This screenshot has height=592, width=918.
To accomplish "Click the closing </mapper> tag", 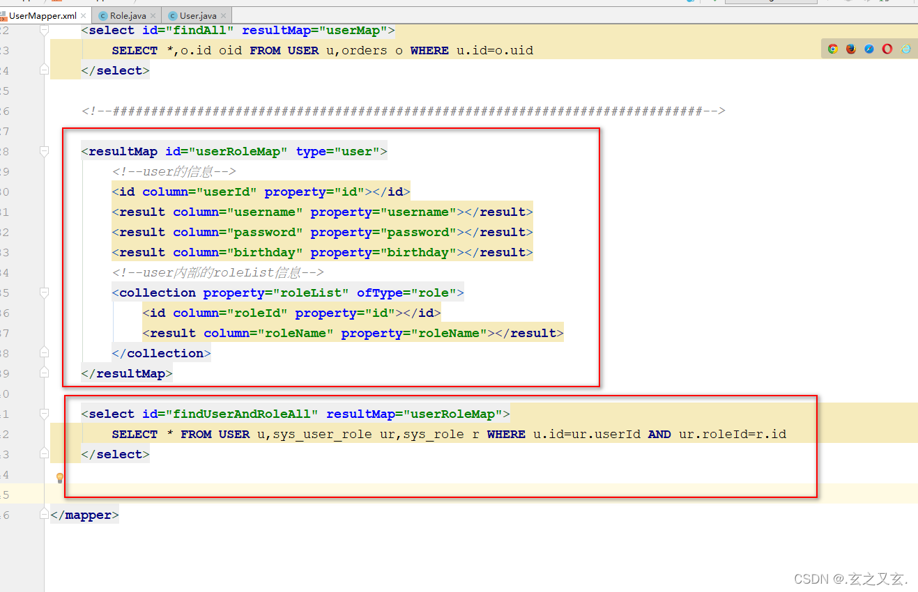I will coord(84,515).
